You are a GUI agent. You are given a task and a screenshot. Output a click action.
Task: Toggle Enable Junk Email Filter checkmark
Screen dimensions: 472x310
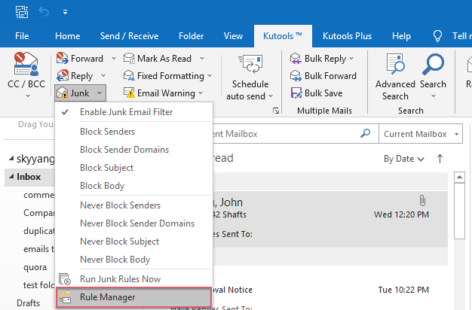pos(65,112)
